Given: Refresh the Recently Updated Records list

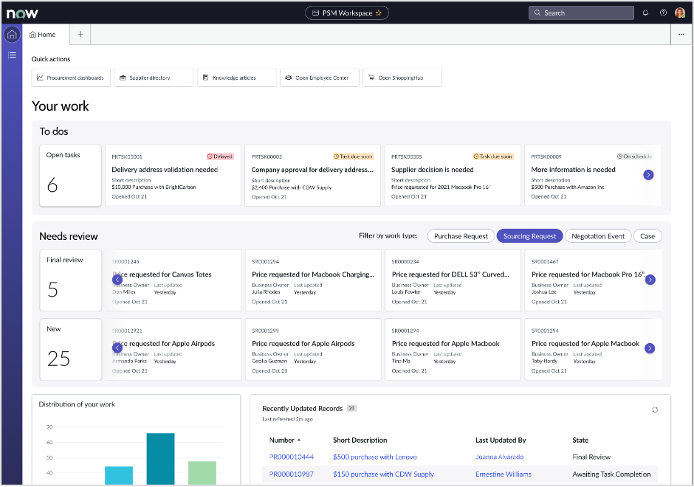Looking at the screenshot, I should pyautogui.click(x=654, y=410).
